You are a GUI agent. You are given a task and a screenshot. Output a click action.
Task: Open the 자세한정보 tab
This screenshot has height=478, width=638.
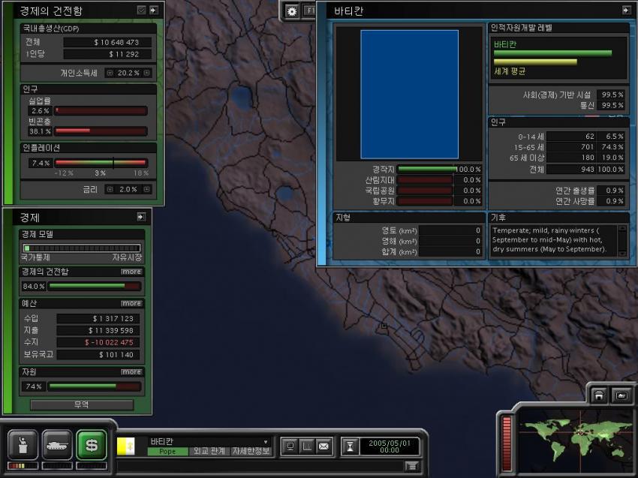click(251, 452)
